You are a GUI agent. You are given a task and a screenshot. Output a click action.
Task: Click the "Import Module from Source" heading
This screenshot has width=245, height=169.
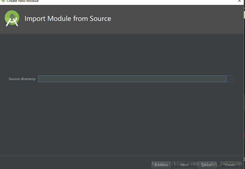(x=68, y=19)
